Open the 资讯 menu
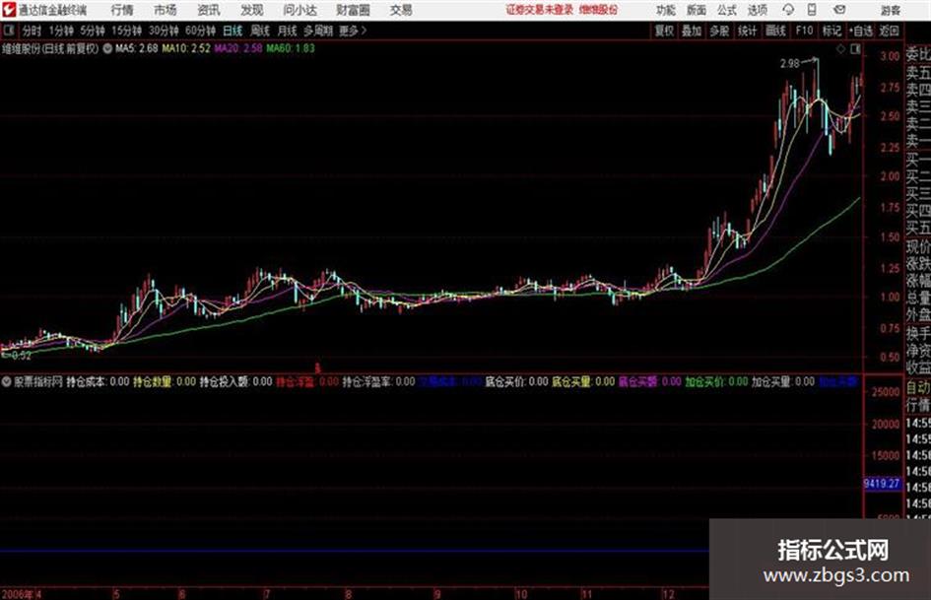 [x=209, y=10]
